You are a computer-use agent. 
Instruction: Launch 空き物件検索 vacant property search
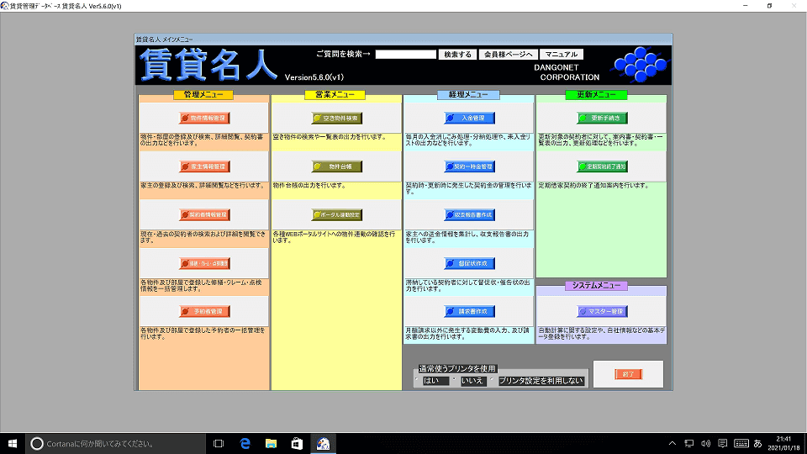coord(336,119)
